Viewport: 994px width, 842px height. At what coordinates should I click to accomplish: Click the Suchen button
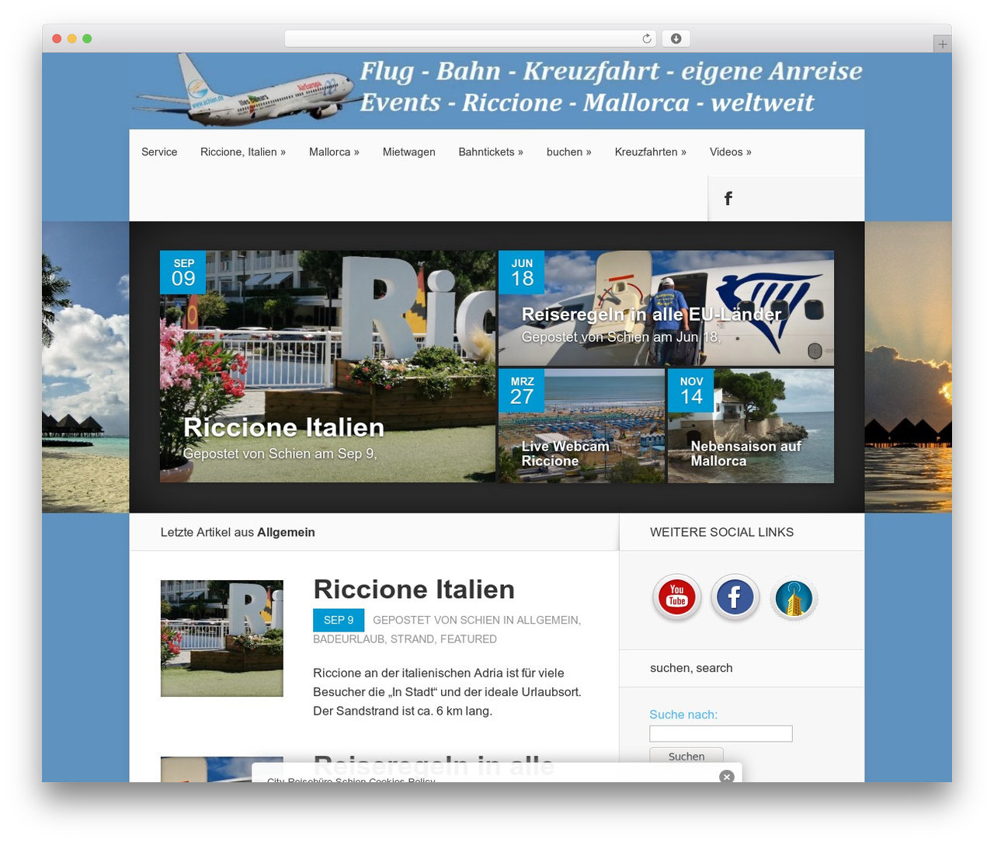coord(686,757)
